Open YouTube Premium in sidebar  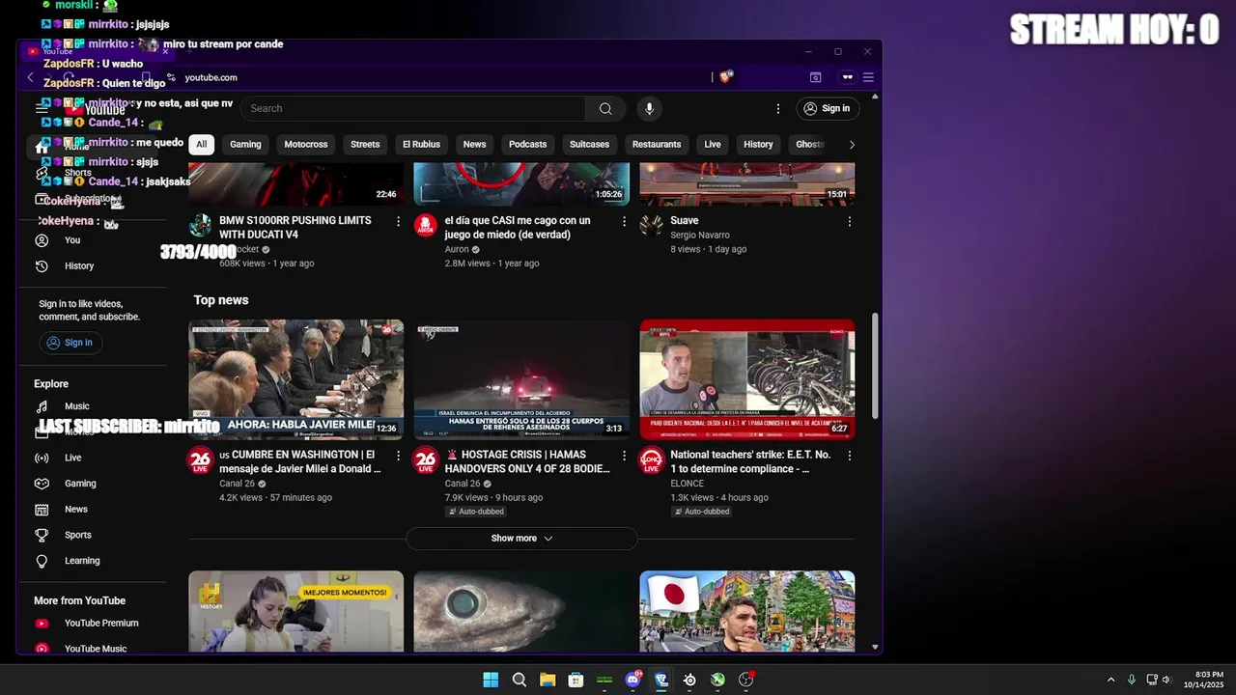pyautogui.click(x=92, y=624)
